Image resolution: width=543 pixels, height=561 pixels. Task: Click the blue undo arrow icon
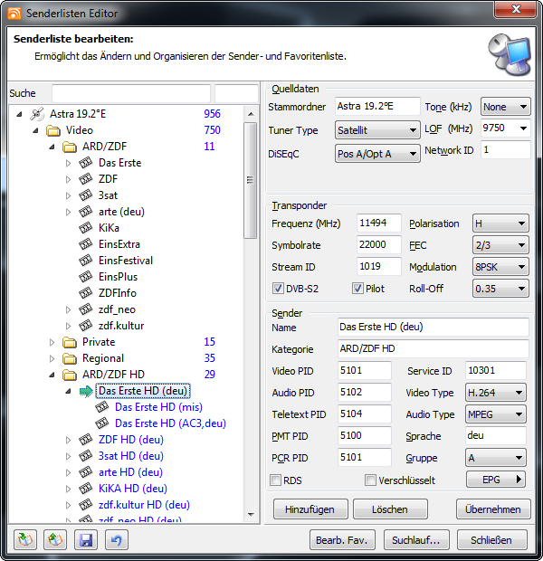pyautogui.click(x=116, y=540)
